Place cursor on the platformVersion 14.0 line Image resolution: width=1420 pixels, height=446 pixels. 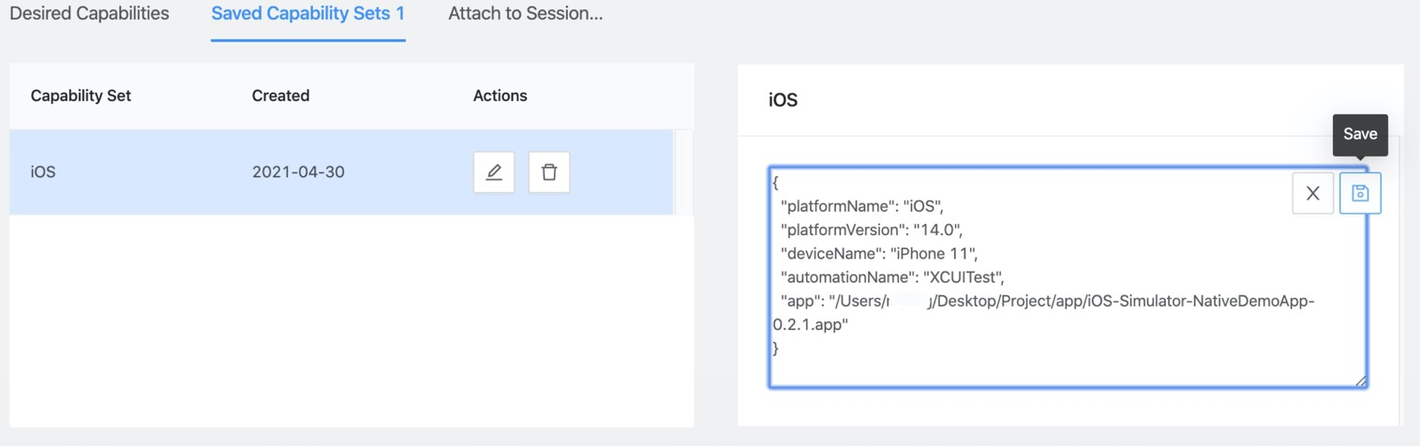(872, 230)
